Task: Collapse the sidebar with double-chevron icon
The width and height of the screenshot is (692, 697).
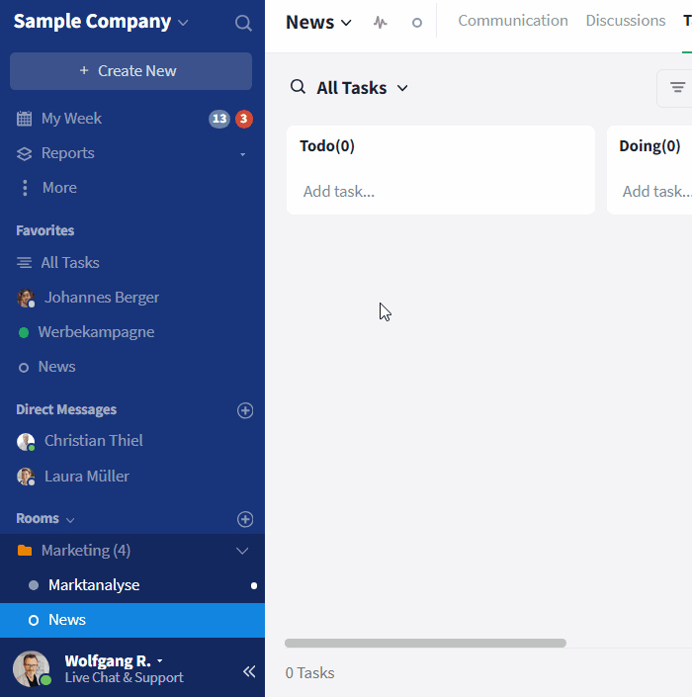Action: click(x=249, y=671)
